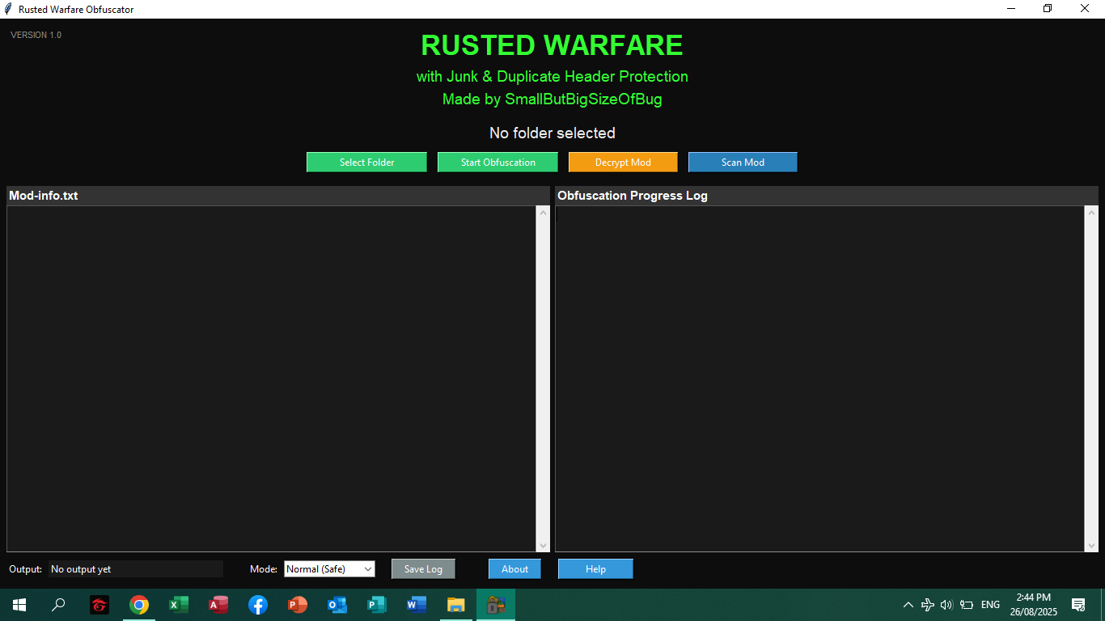
Task: Click the Mode: label
Action: point(264,569)
